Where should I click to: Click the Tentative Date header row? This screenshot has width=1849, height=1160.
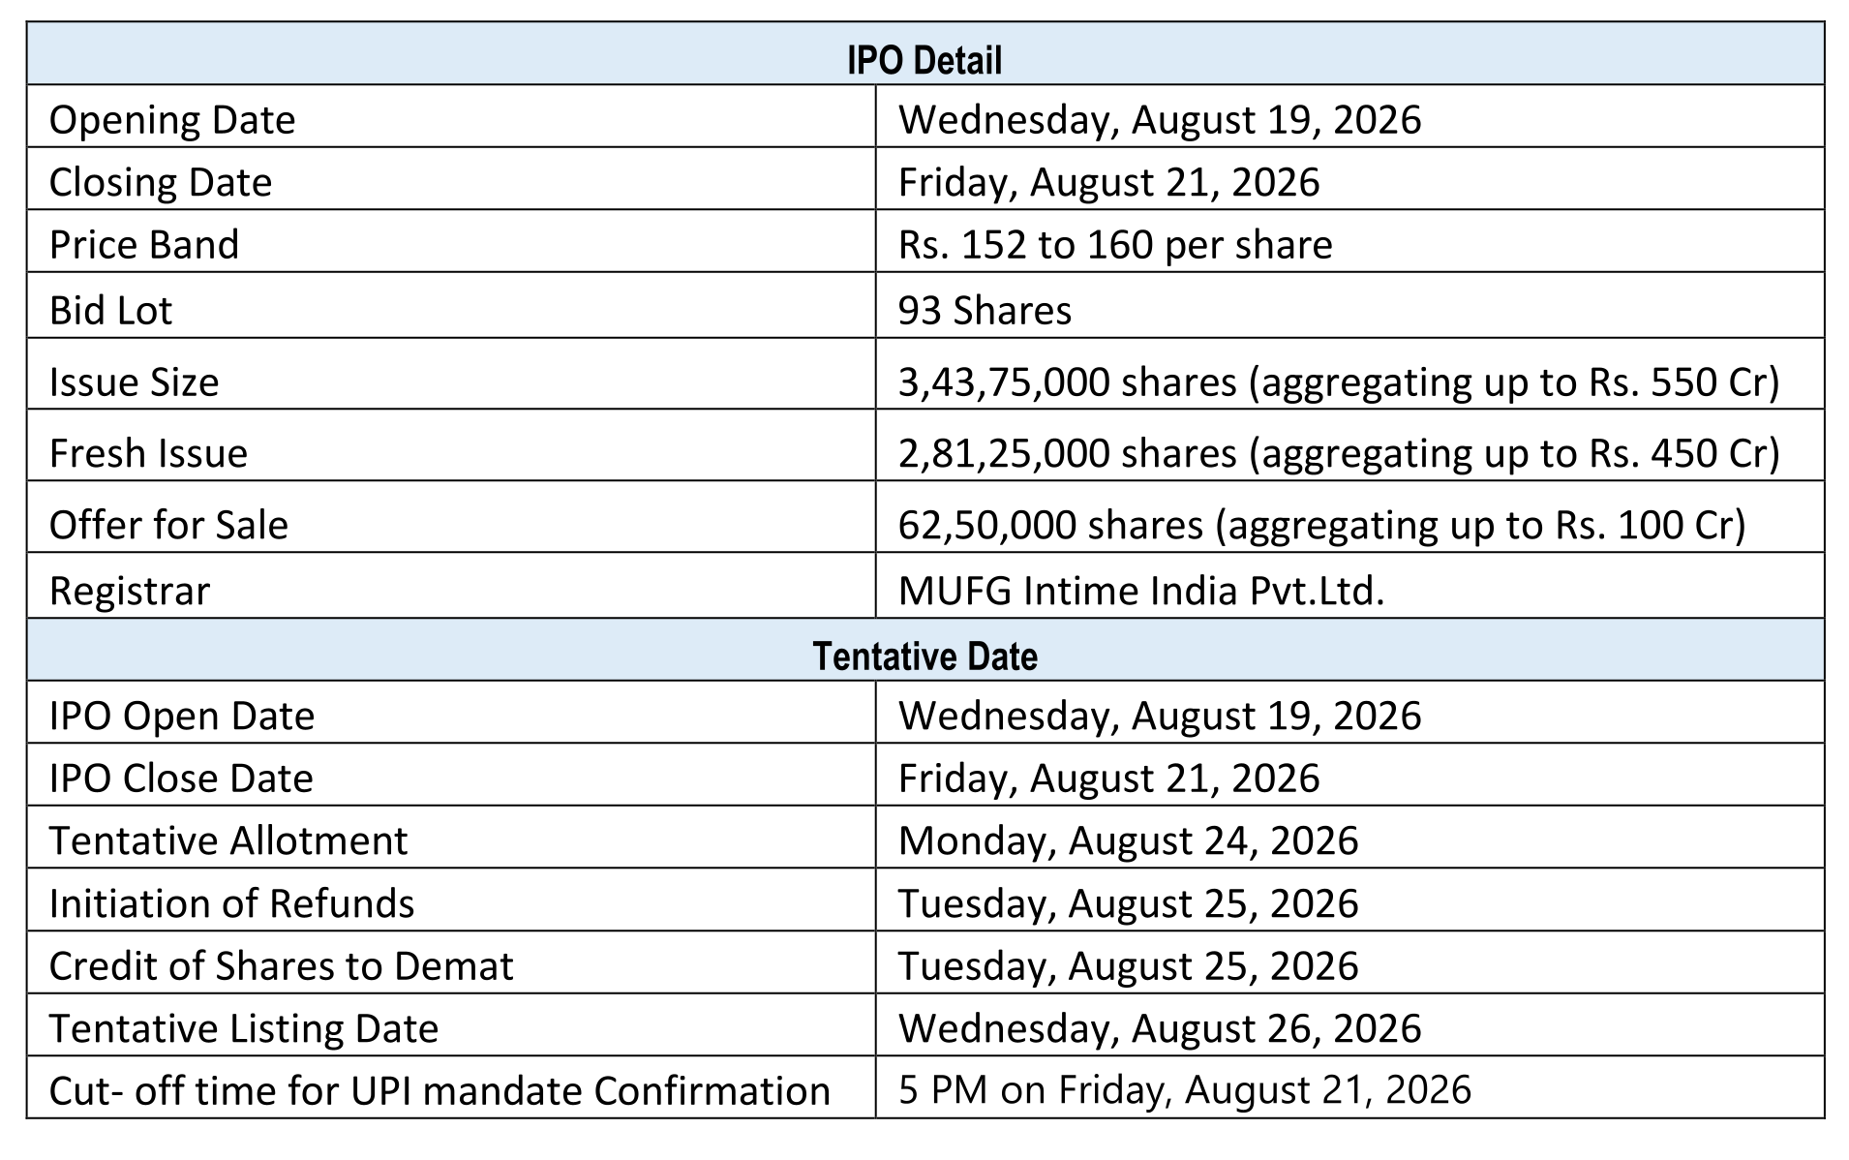click(x=924, y=650)
